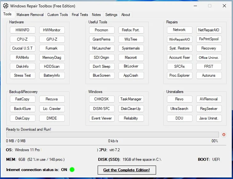The image size is (233, 179).
Task: Run NetRepairAIO
Action: [209, 30]
